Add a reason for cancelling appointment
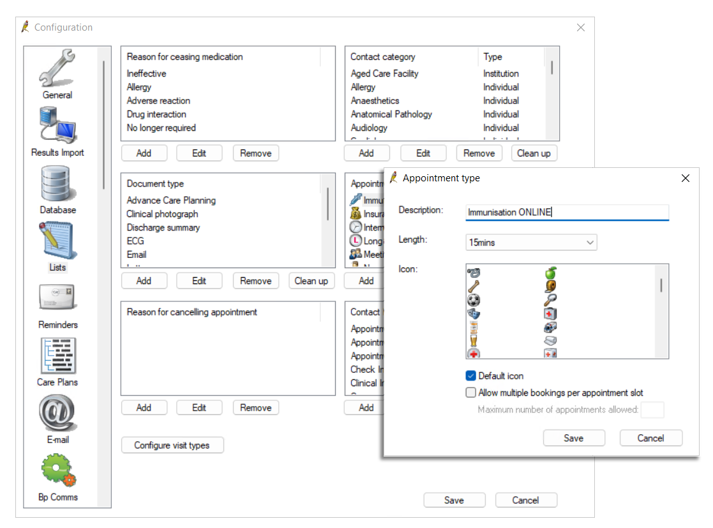The image size is (713, 528). point(144,407)
